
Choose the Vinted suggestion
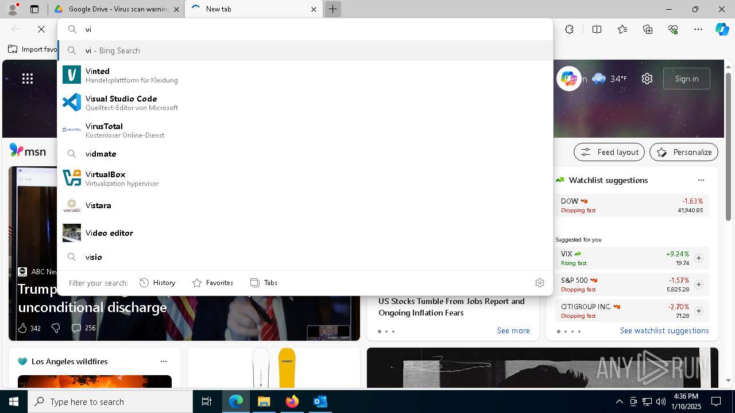point(305,75)
